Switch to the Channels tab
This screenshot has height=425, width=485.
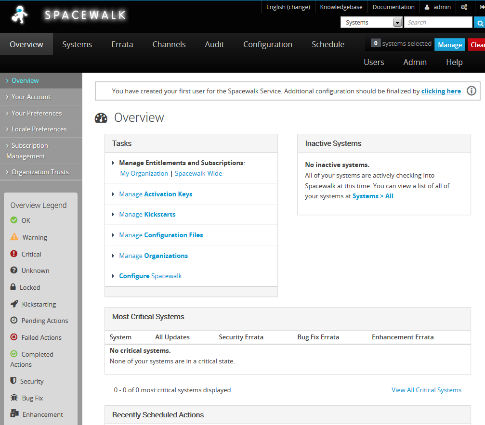[x=169, y=44]
